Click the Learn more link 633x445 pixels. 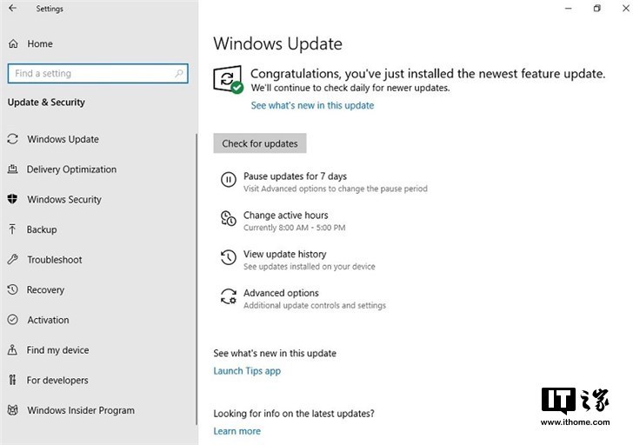(x=237, y=431)
